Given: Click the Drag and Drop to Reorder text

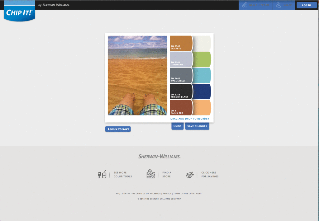Looking at the screenshot, I should pos(190,119).
